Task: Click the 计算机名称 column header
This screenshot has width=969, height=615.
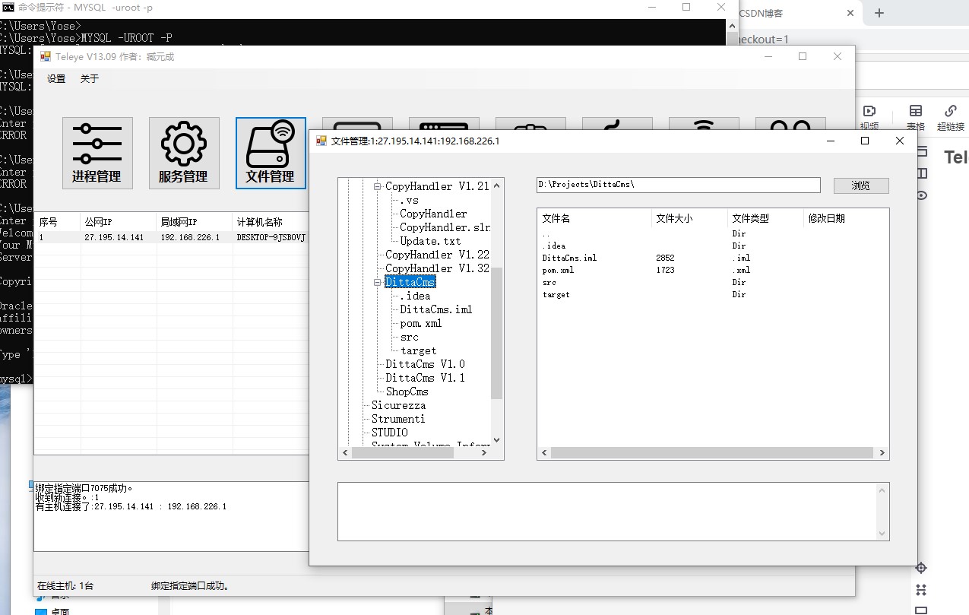Action: (x=270, y=222)
